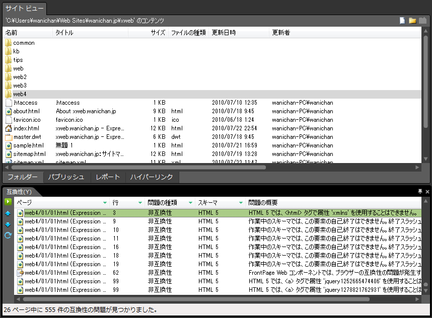Click the file list scroll-down arrow

425,159
